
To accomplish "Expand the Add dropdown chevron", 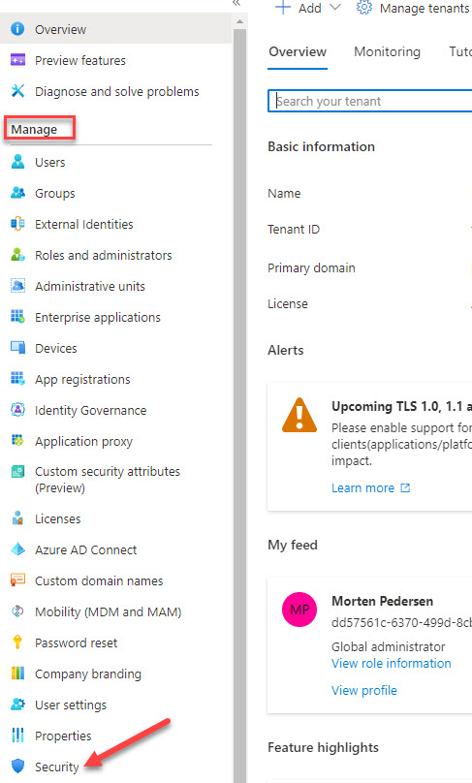I will (x=335, y=7).
